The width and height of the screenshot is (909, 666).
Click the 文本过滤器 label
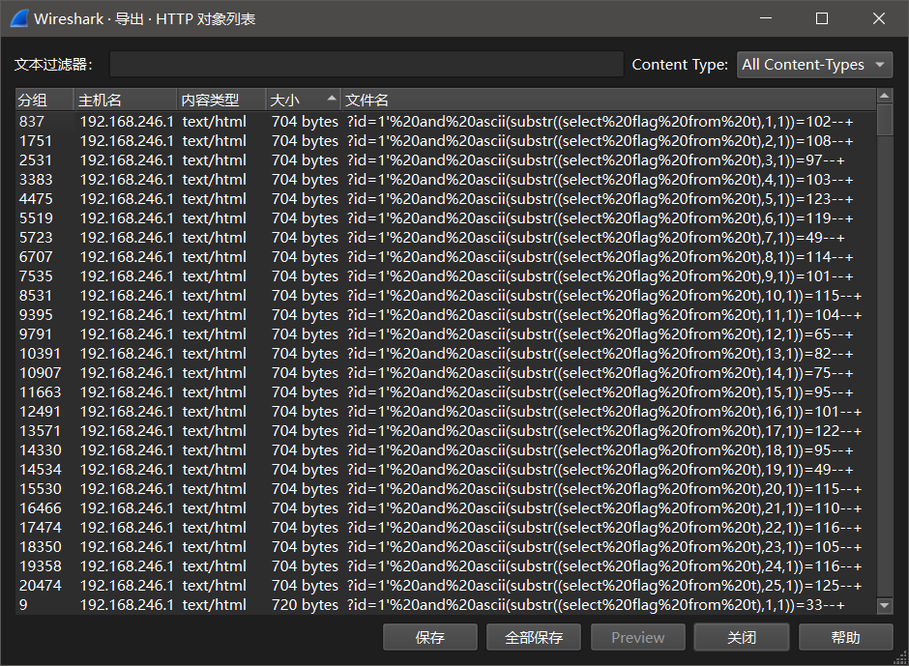pos(53,65)
